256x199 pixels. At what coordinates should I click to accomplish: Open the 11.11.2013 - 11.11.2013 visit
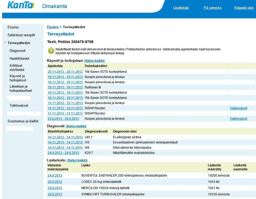[65, 113]
